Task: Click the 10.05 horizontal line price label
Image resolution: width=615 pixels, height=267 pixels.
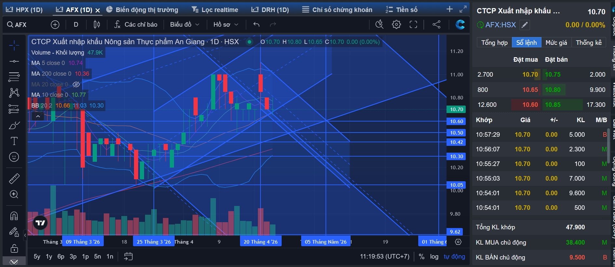Action: (456, 185)
